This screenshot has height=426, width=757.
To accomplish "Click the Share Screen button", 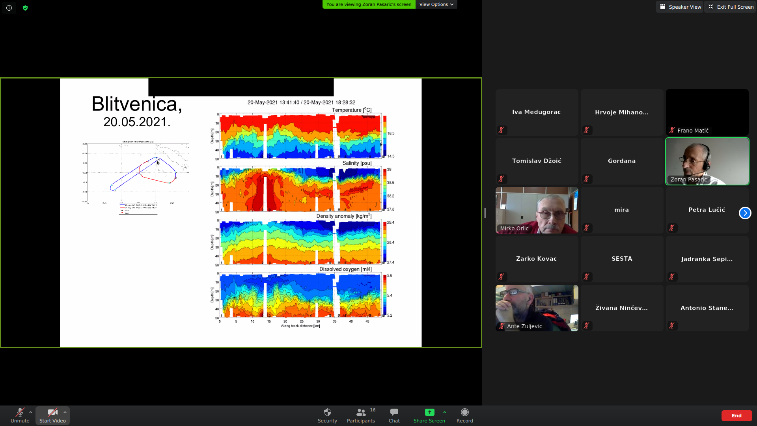I will pos(429,416).
